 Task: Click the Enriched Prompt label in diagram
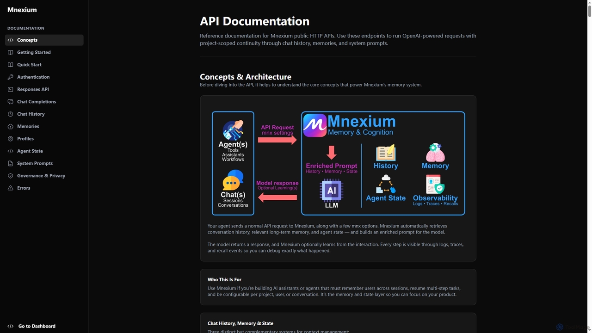coord(332,166)
